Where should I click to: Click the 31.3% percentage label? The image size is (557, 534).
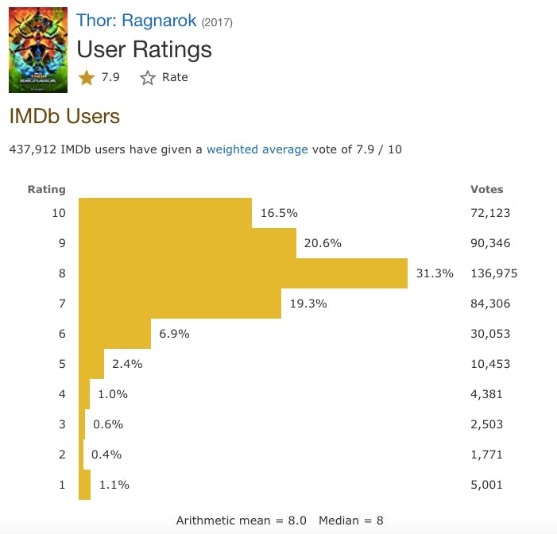point(435,273)
